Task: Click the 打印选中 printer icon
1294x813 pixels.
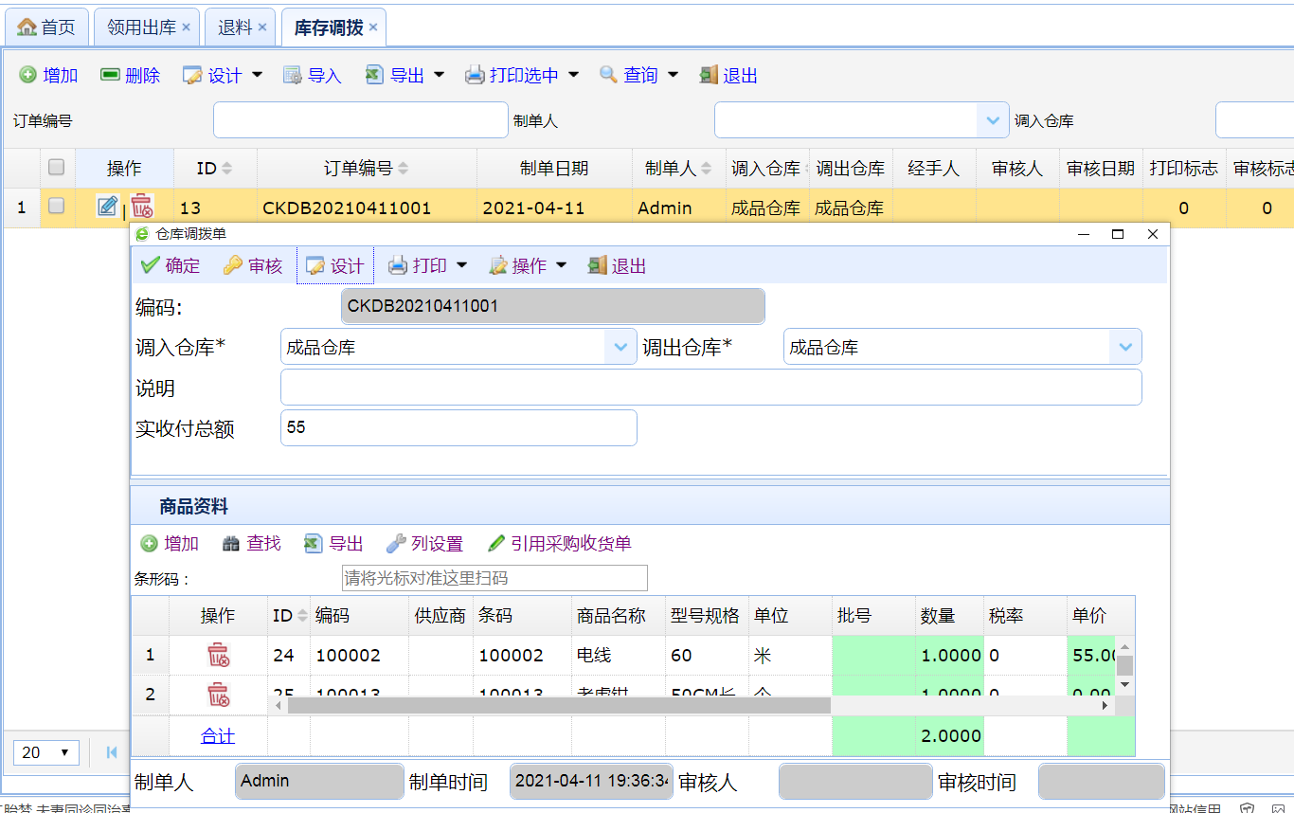Action: 475,75
